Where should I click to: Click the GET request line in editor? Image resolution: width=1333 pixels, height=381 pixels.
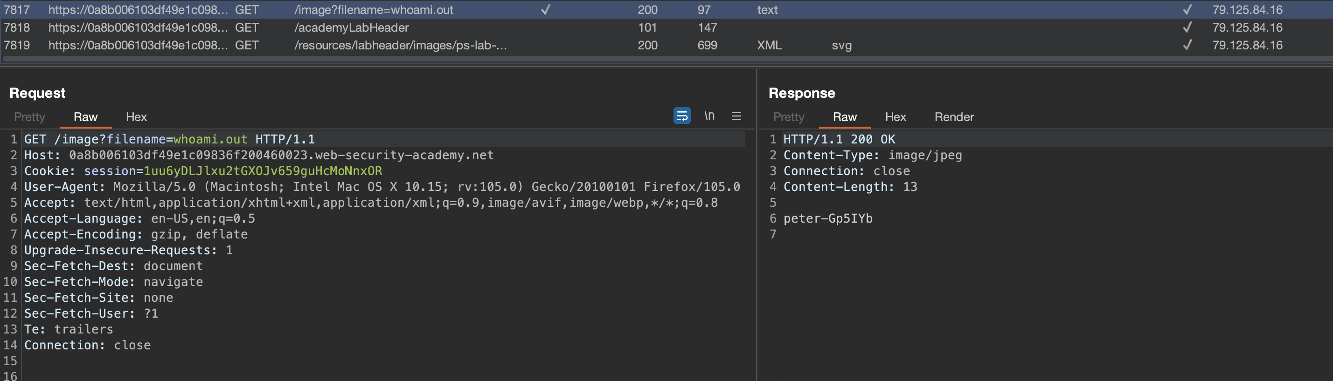point(169,140)
